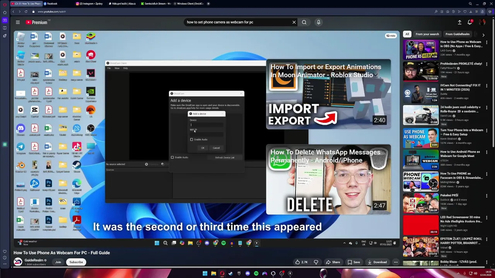Subscribe to GuideRealm
The width and height of the screenshot is (495, 278).
76,262
